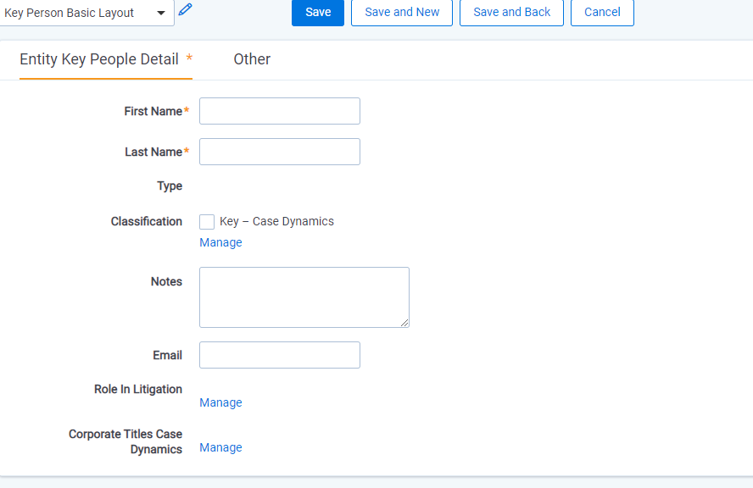The width and height of the screenshot is (753, 488).
Task: Focus the First Name input field
Action: coord(280,111)
